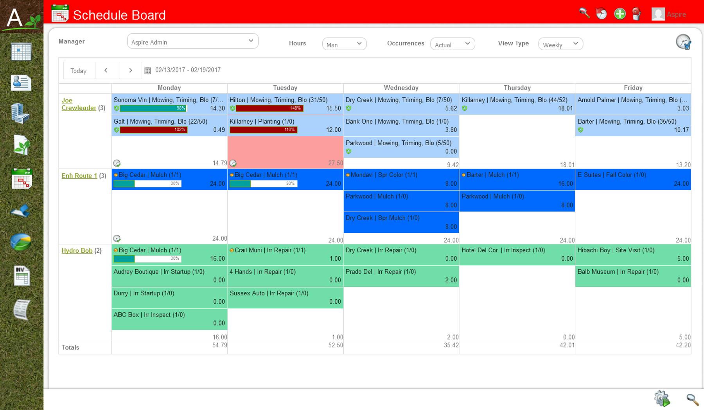Click the Aspire username in the header
The height and width of the screenshot is (410, 704).
676,14
